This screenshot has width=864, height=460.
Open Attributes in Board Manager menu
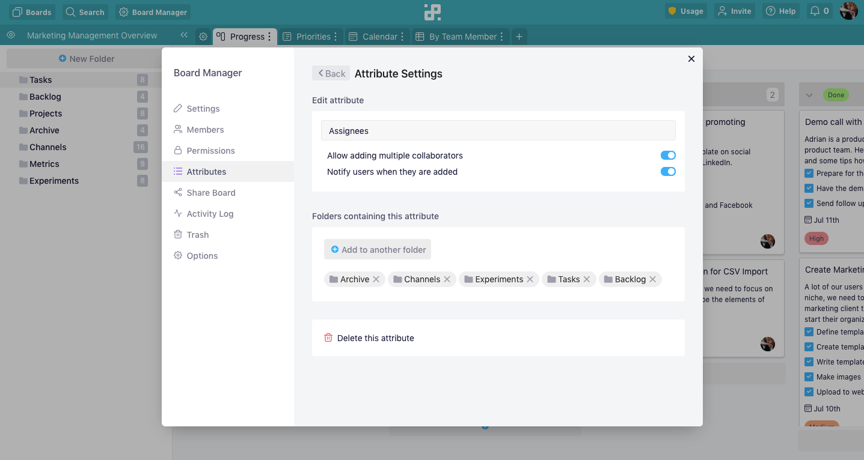[x=228, y=172]
